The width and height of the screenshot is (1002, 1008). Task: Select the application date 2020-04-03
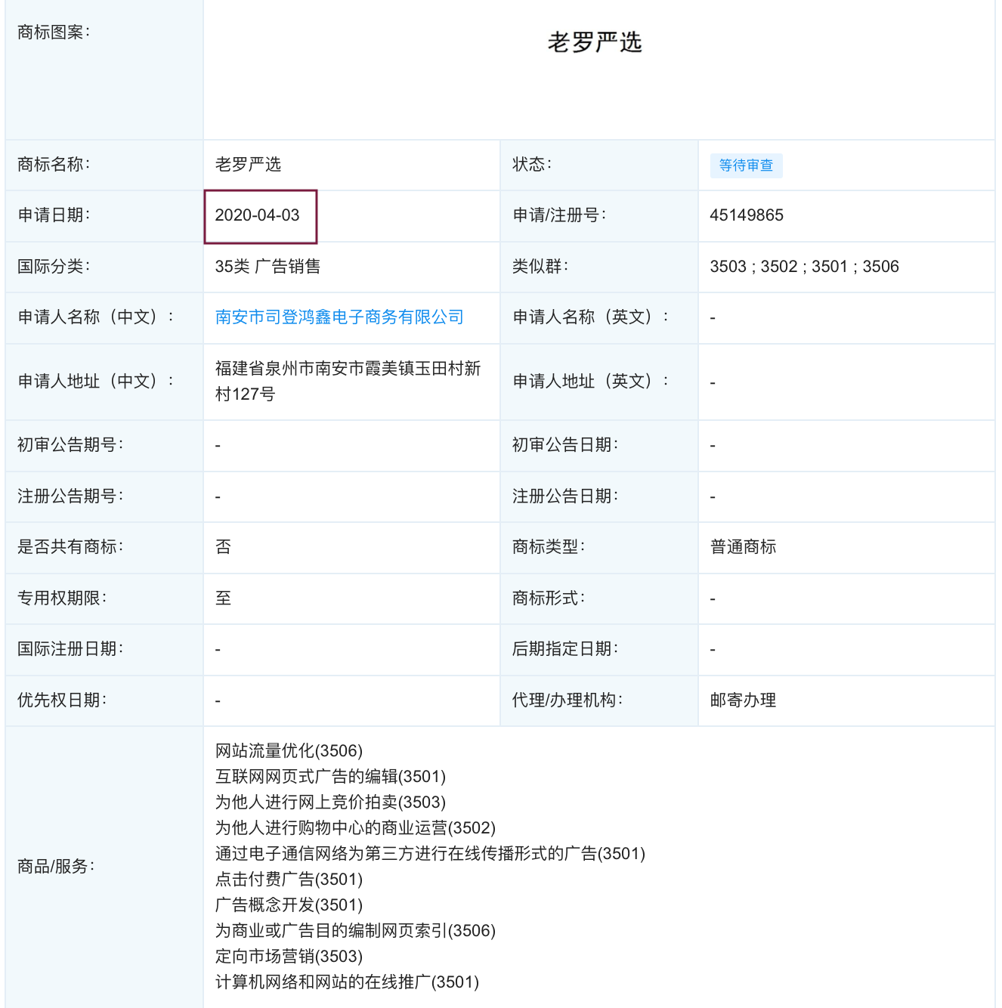pyautogui.click(x=258, y=215)
